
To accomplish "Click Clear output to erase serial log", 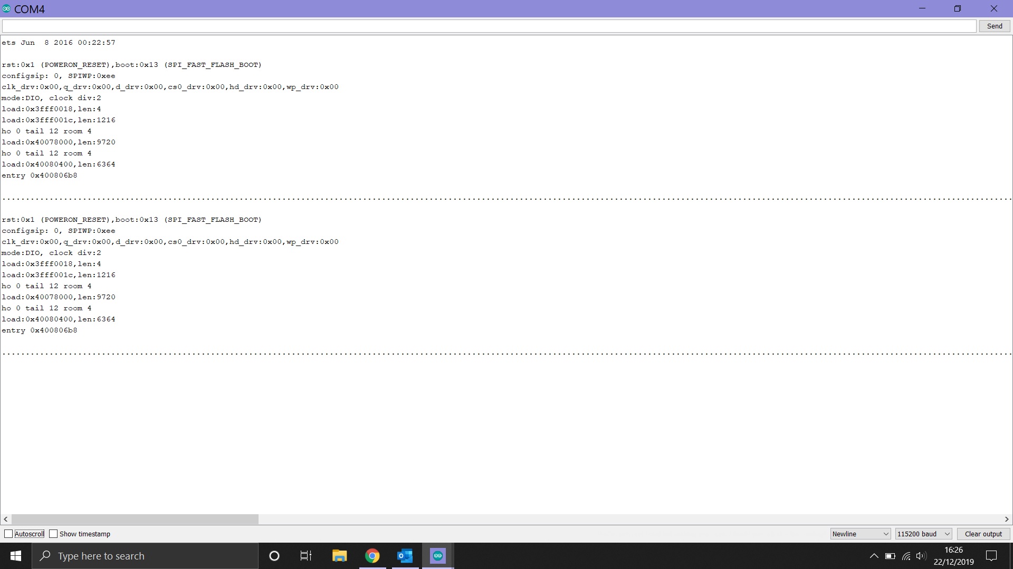I will (983, 534).
